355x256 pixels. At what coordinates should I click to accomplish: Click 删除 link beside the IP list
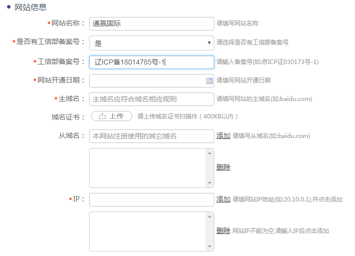[x=223, y=231]
